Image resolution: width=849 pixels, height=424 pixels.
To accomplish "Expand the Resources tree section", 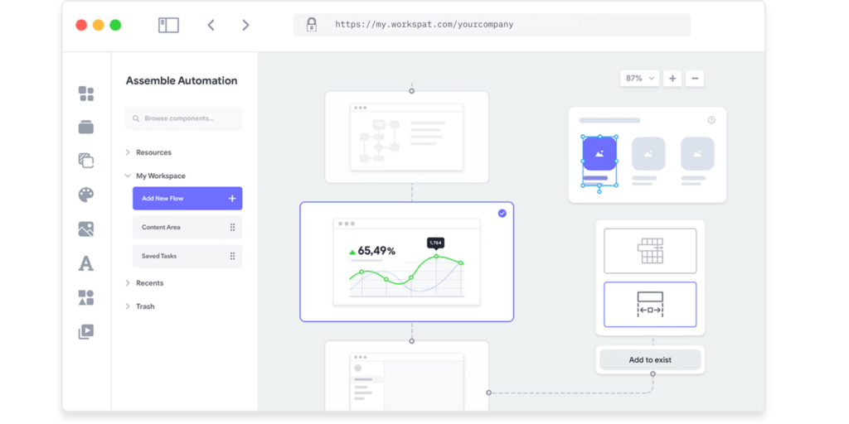I will (128, 152).
